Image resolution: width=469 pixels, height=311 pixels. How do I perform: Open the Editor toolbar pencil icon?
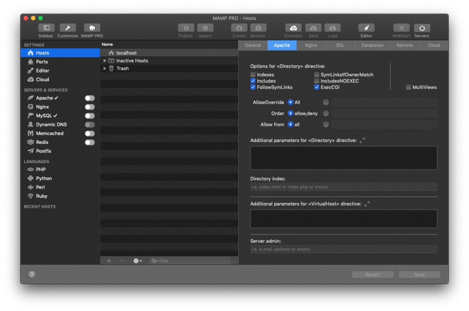coord(366,27)
